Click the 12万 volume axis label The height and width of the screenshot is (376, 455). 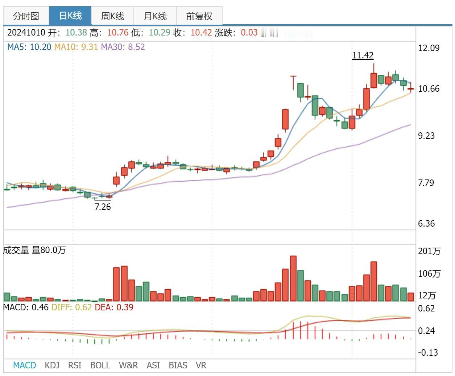[427, 295]
